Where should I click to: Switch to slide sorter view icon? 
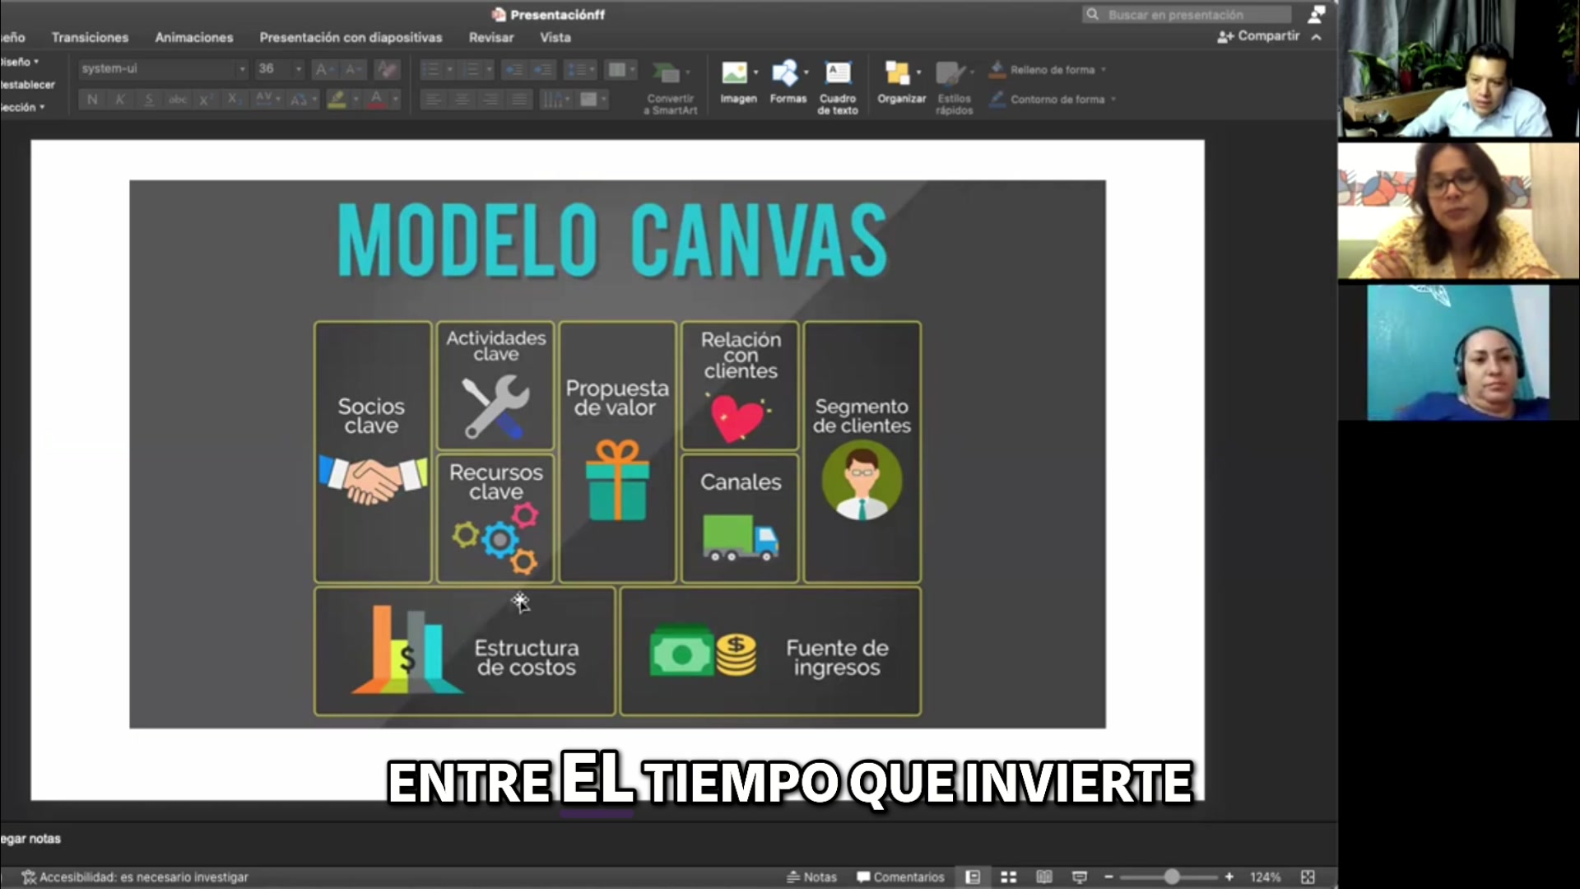1008,877
